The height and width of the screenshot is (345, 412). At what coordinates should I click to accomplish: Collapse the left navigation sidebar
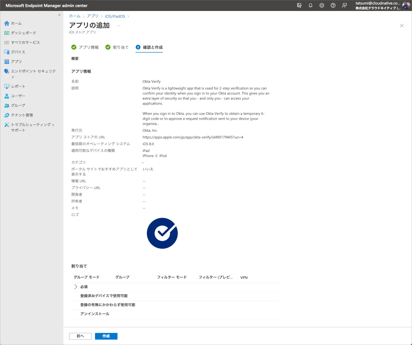point(59,15)
